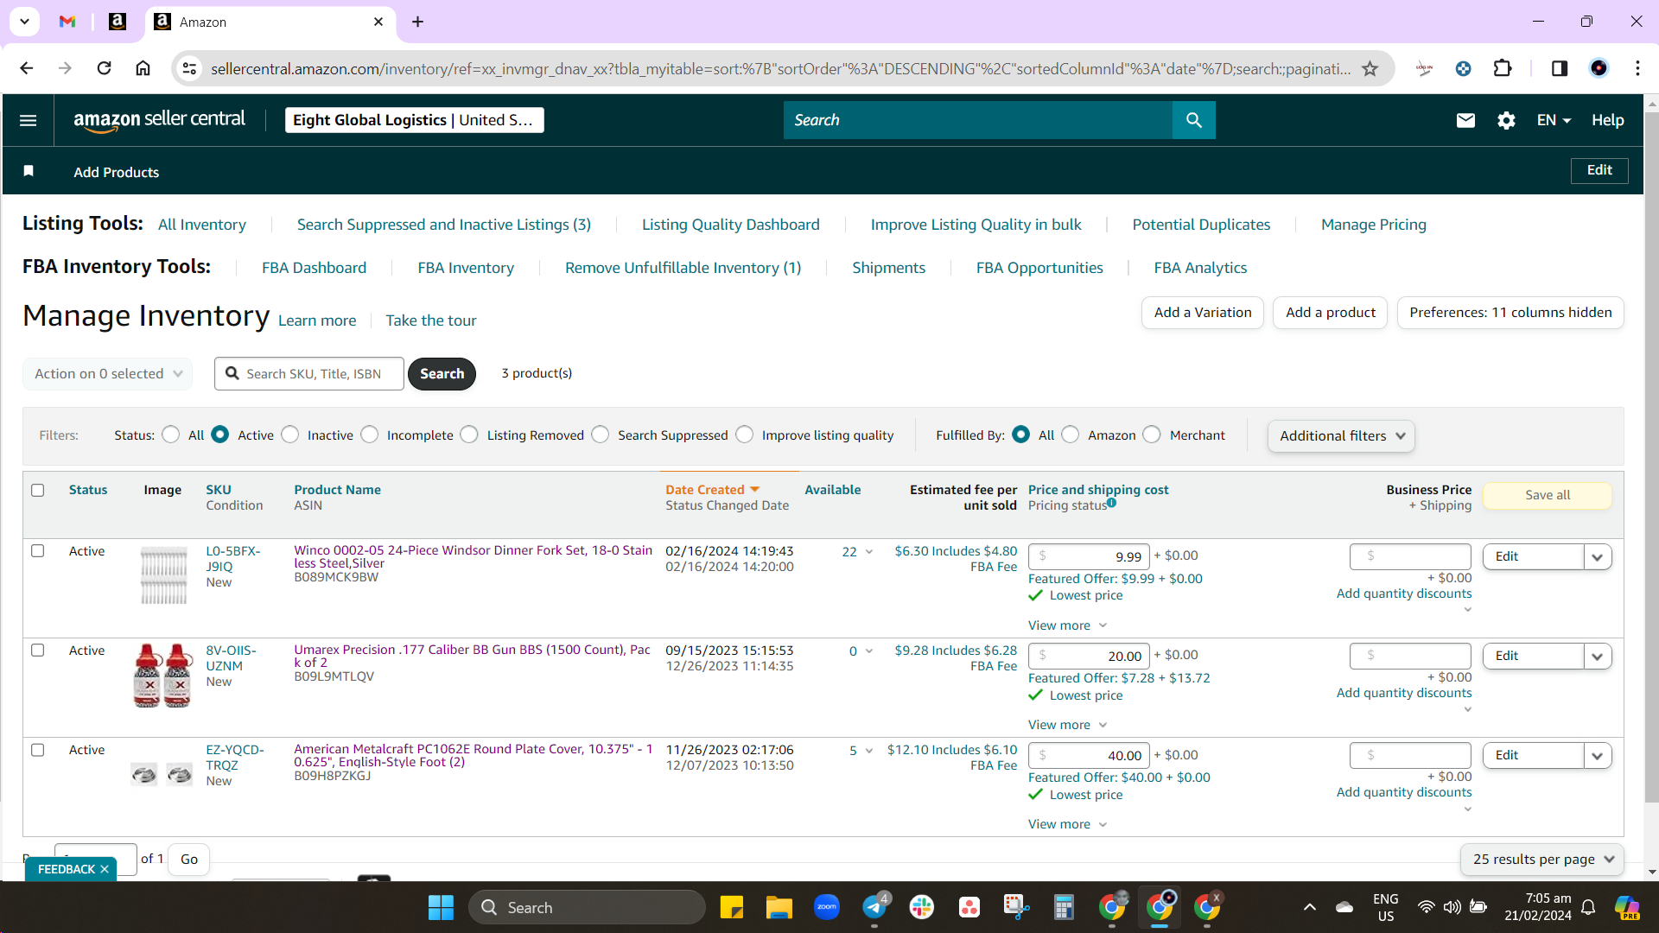Expand View more for the Winco row
The width and height of the screenshot is (1659, 933).
[x=1067, y=625]
